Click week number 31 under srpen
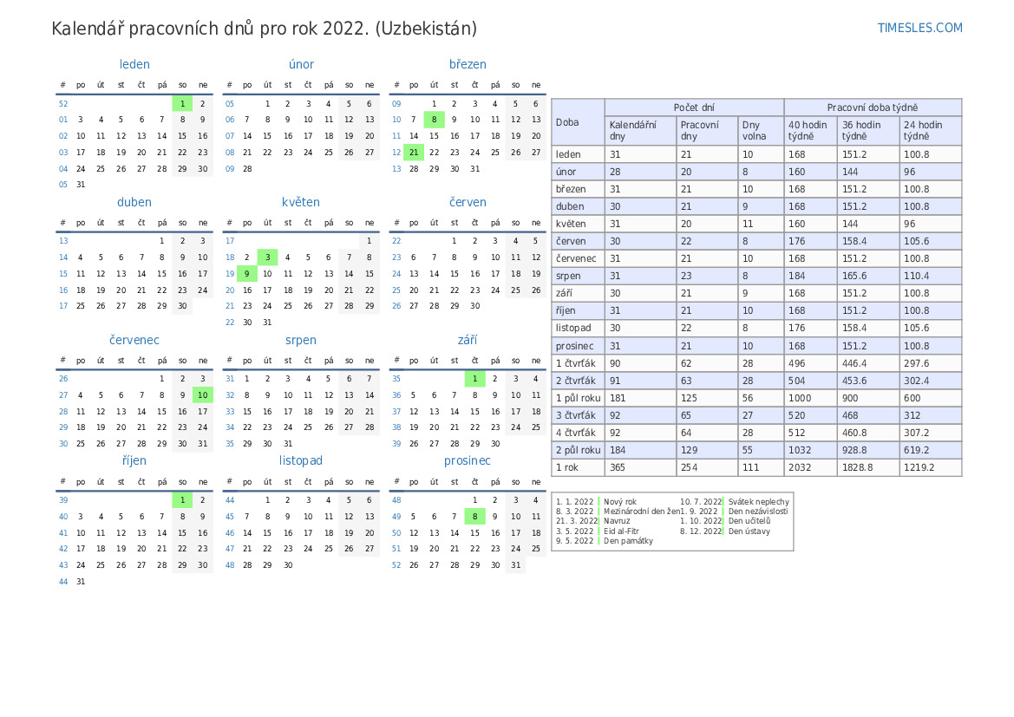The height and width of the screenshot is (717, 1014). coord(230,379)
